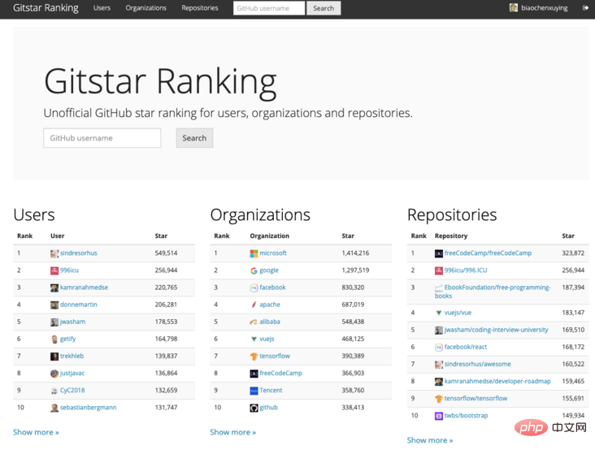Screen dimensions: 595x454
Task: Click the donnemartin user avatar icon
Action: point(54,305)
